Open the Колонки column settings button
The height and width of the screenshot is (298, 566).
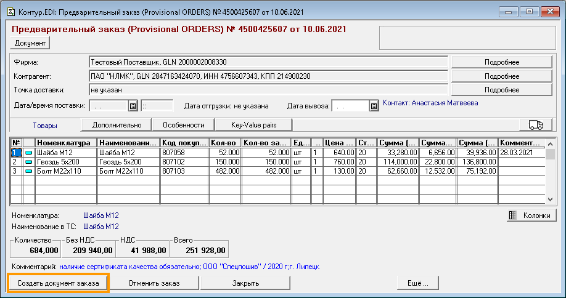[531, 215]
